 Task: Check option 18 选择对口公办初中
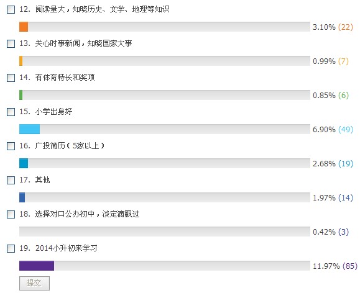pyautogui.click(x=11, y=214)
